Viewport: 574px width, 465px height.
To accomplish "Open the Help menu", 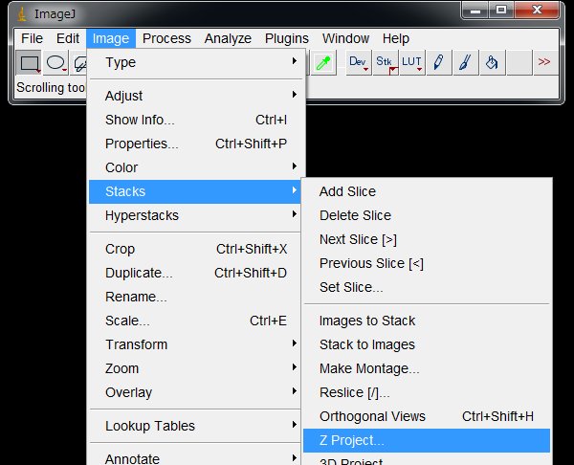I will tap(396, 38).
